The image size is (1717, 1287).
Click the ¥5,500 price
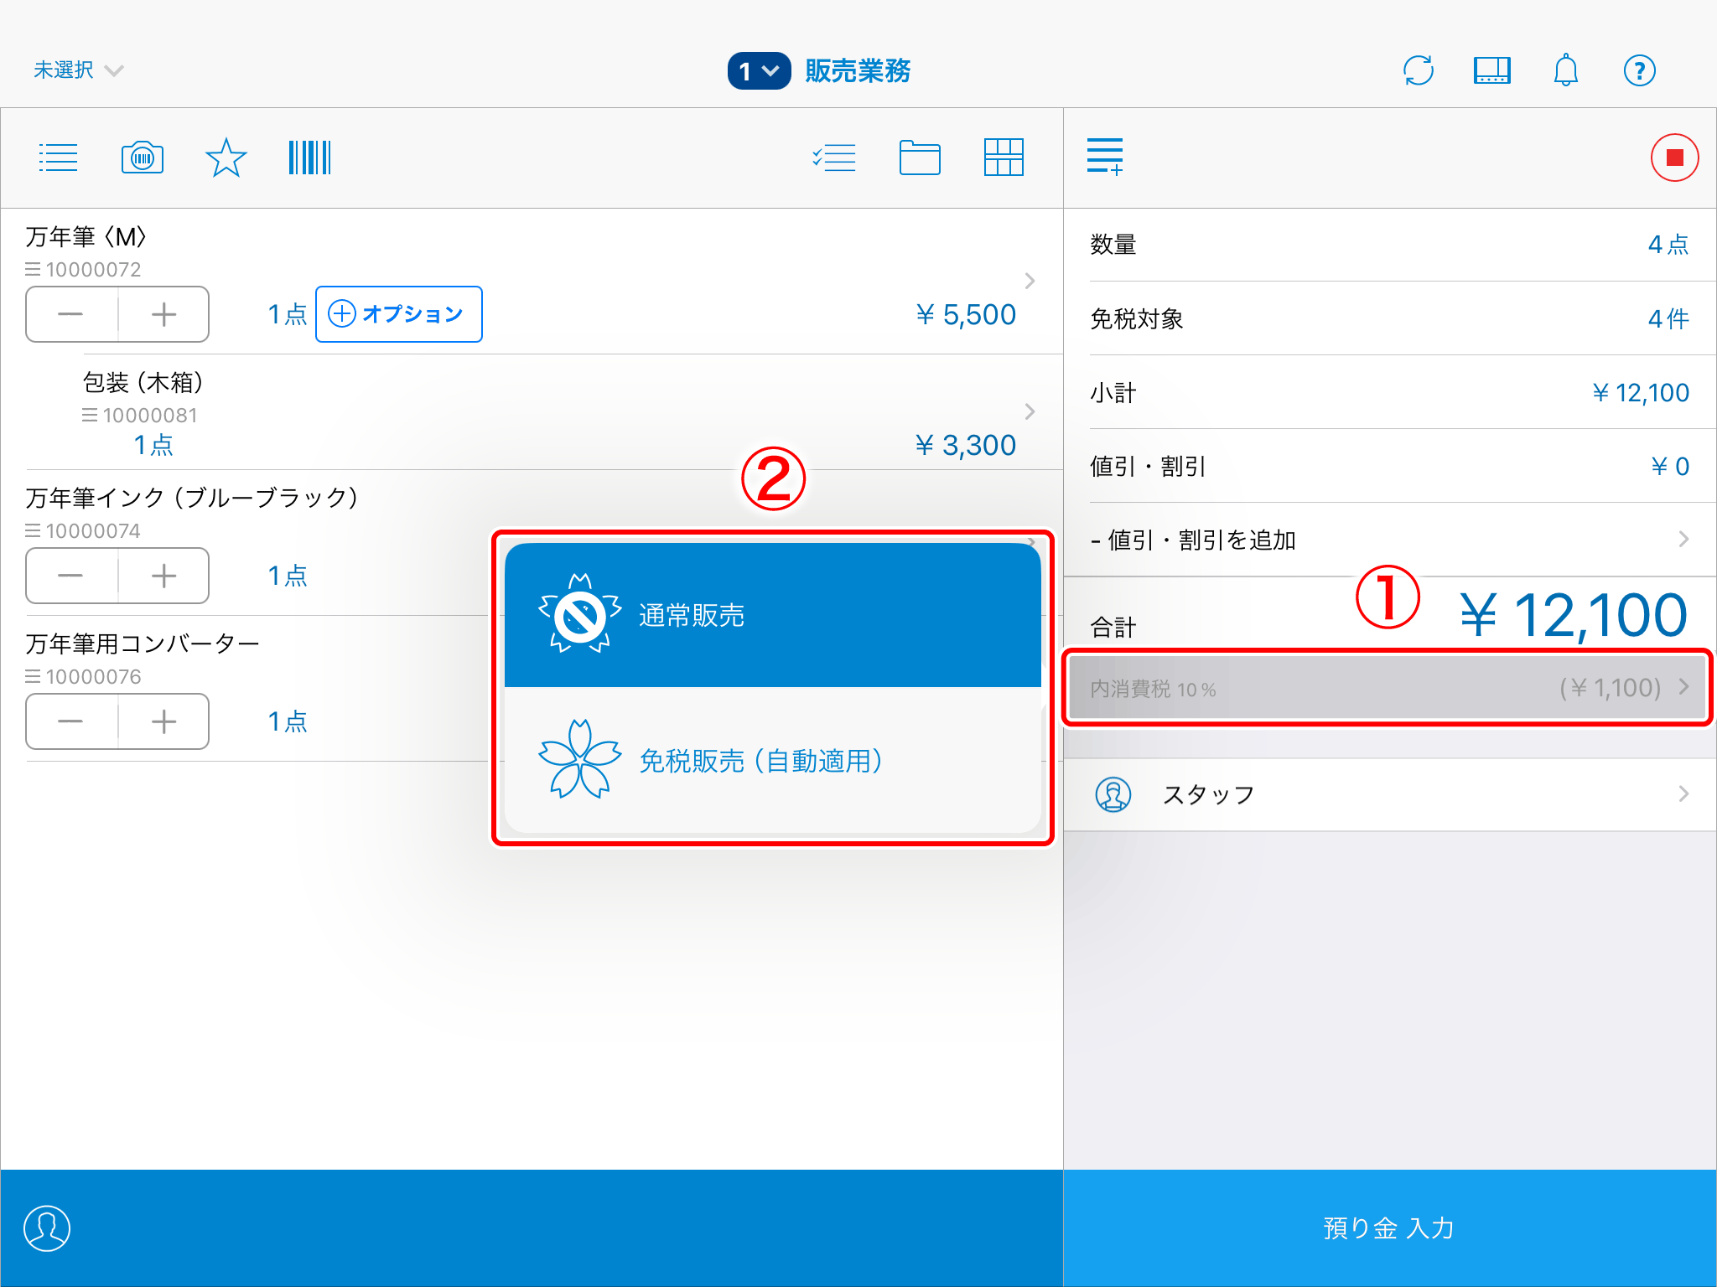pos(965,314)
